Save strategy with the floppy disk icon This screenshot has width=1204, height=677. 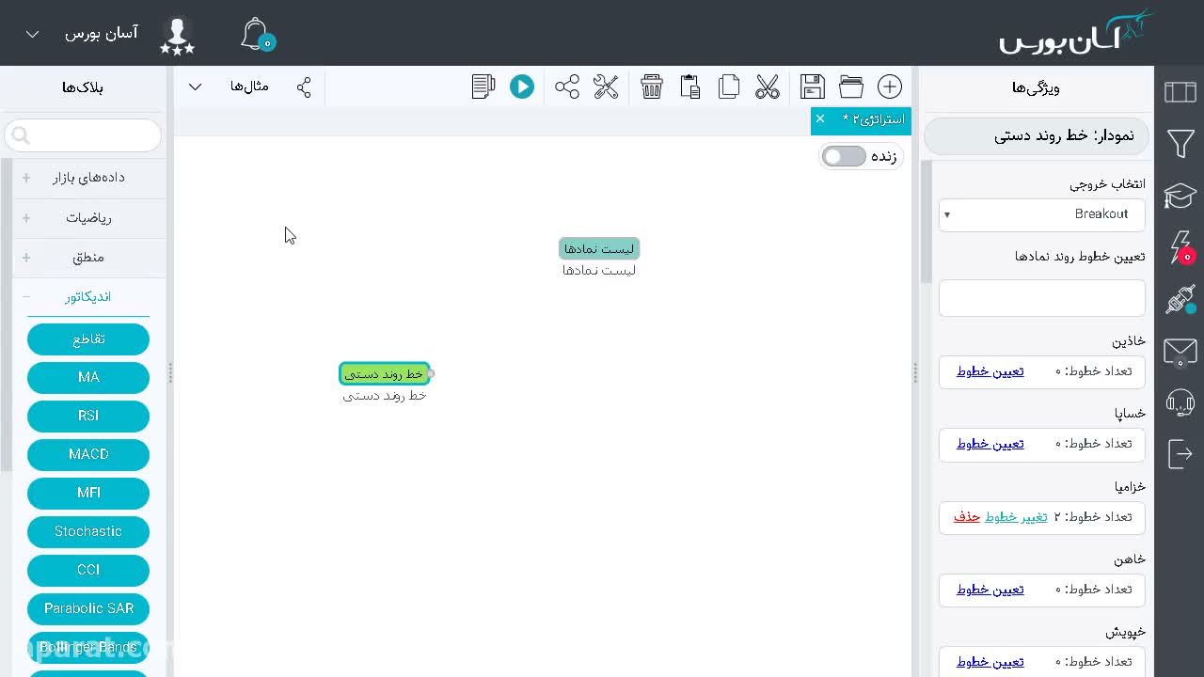click(813, 87)
